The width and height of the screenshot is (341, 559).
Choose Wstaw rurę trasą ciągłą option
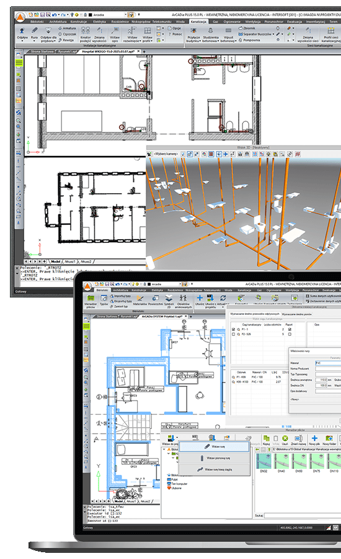point(214,470)
